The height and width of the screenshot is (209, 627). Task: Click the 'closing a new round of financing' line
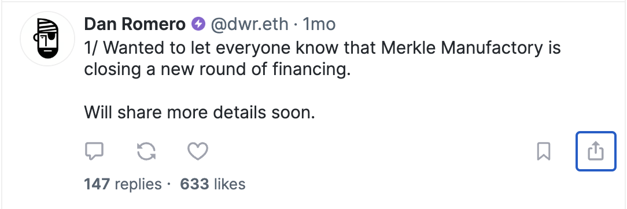pos(217,70)
